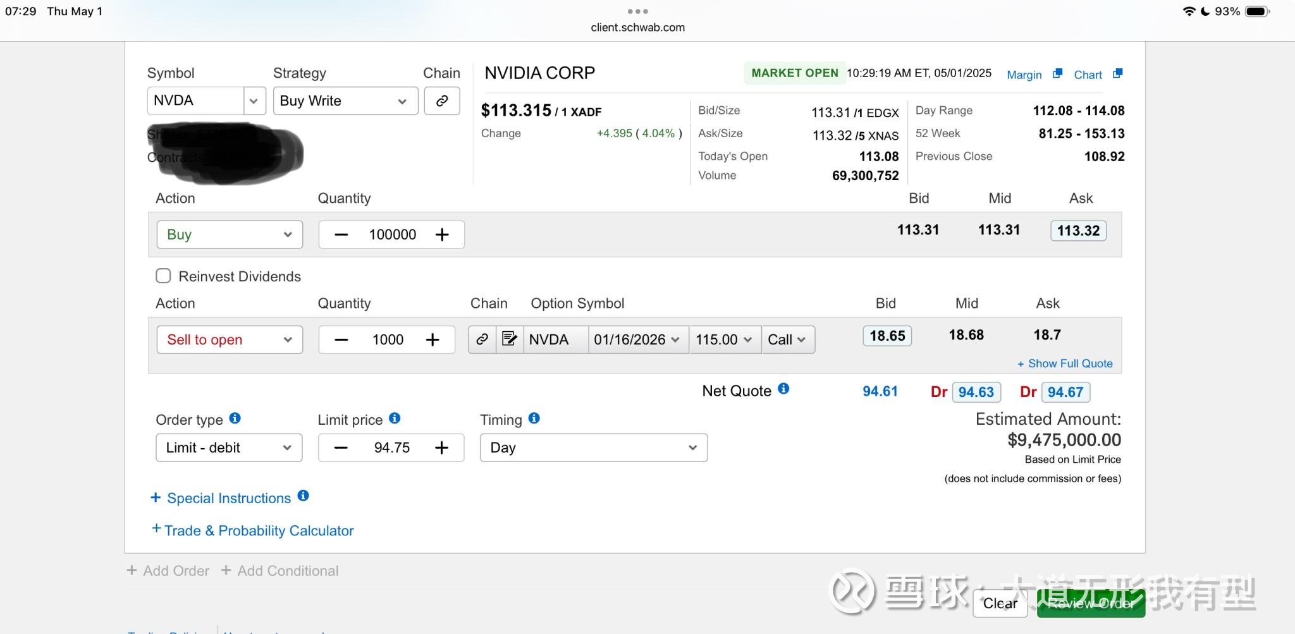
Task: Show the Order type info tooltip
Action: click(235, 418)
